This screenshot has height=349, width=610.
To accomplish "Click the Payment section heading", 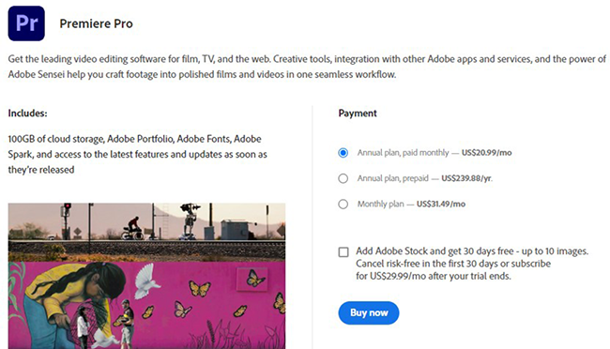I will [358, 114].
